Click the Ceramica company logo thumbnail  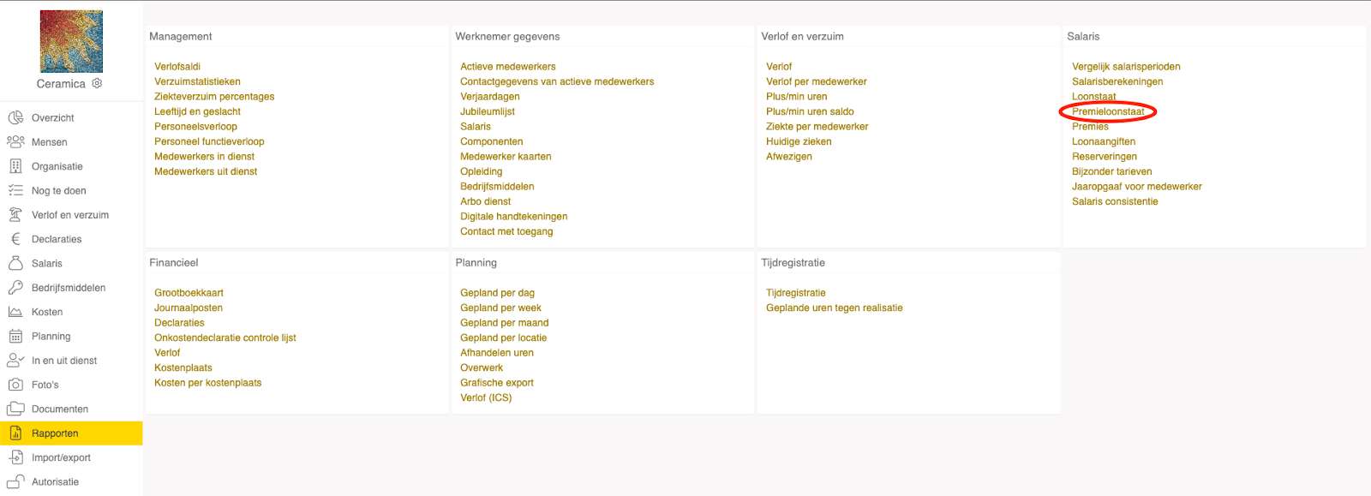[x=71, y=41]
